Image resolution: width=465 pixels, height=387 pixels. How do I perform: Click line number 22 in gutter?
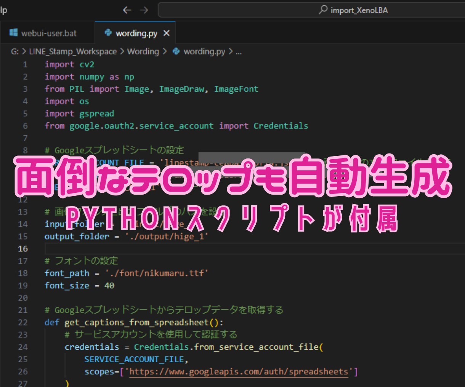23,322
